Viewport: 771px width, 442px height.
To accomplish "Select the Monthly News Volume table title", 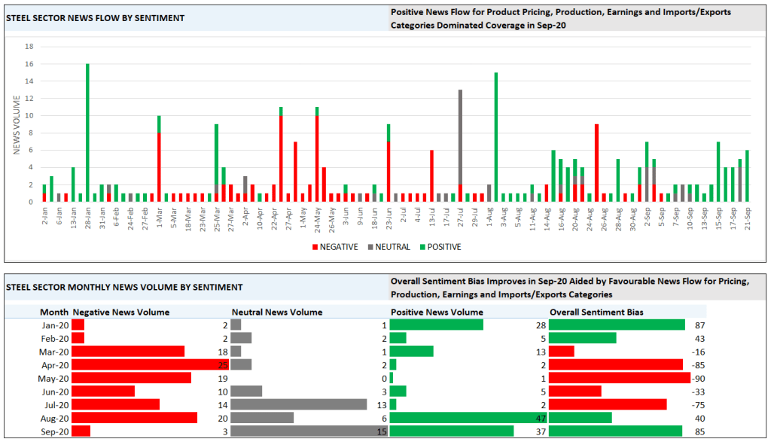I will coord(123,287).
